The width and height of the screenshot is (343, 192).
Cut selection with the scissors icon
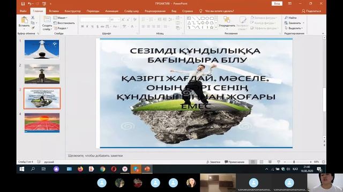pos(33,18)
